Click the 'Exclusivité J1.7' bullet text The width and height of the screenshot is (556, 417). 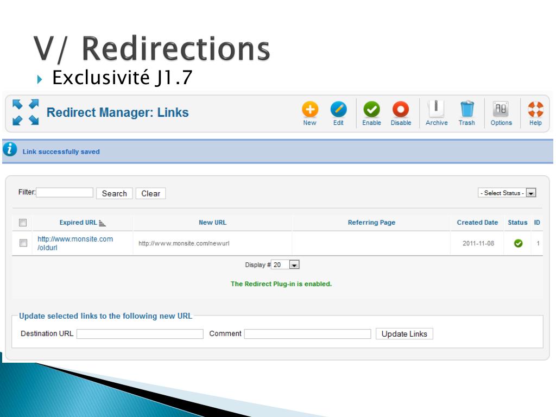click(122, 77)
